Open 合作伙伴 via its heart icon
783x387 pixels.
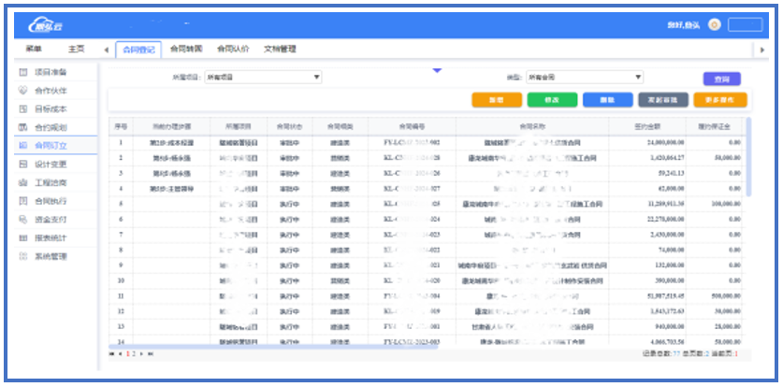coord(23,91)
